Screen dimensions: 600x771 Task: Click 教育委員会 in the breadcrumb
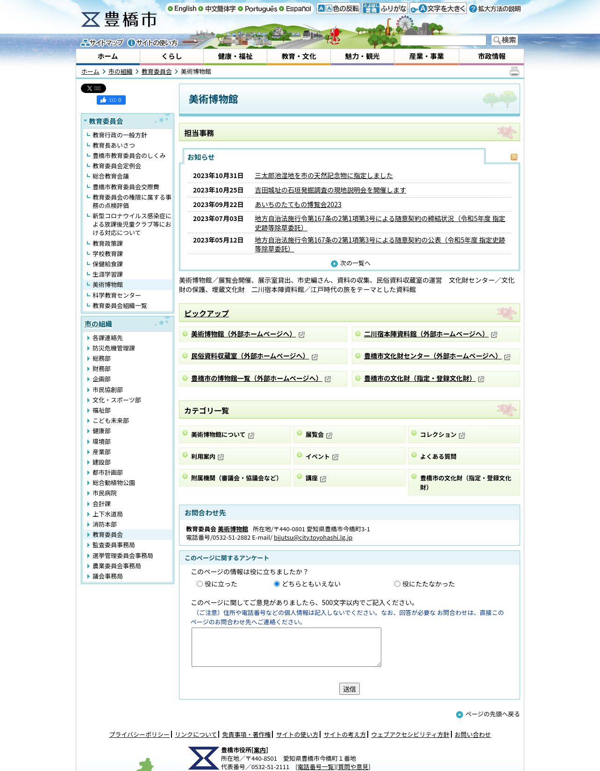click(157, 71)
